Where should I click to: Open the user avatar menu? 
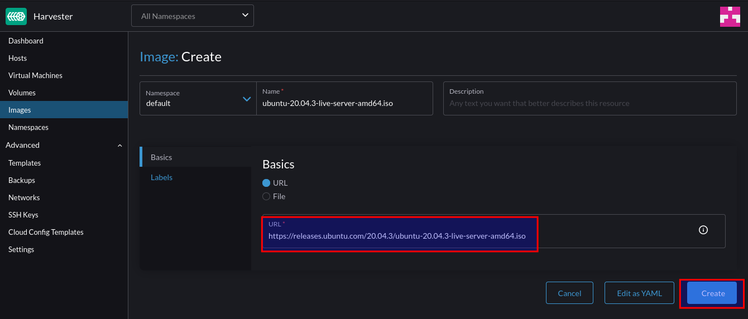(730, 16)
